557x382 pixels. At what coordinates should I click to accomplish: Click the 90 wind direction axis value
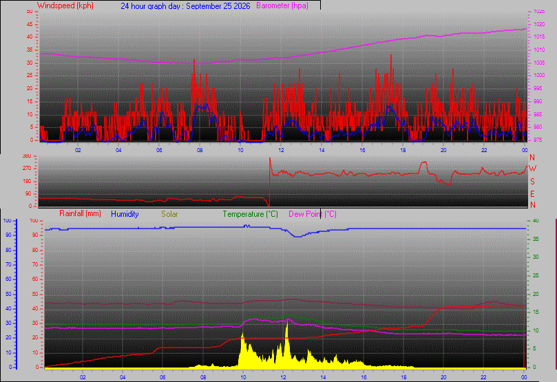pyautogui.click(x=28, y=194)
